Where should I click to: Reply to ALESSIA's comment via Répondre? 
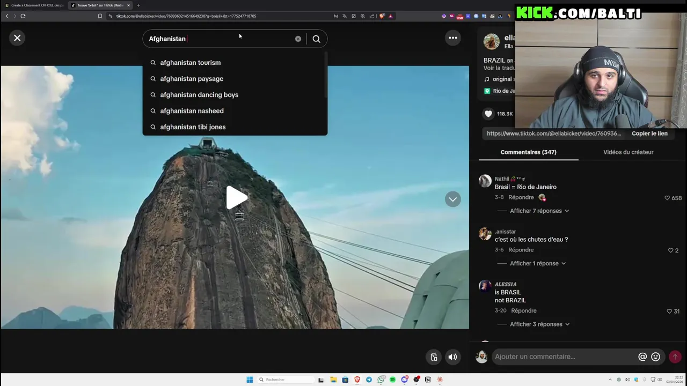524,310
